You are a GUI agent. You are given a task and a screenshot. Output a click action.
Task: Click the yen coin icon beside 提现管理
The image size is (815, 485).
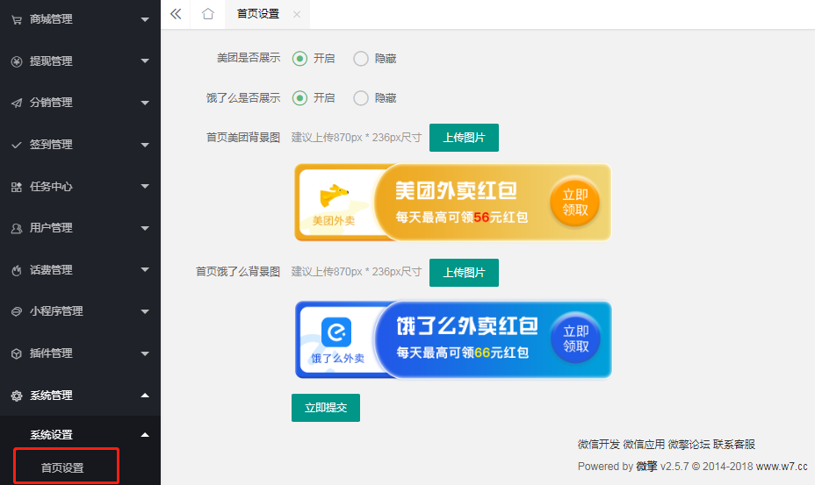pyautogui.click(x=17, y=61)
